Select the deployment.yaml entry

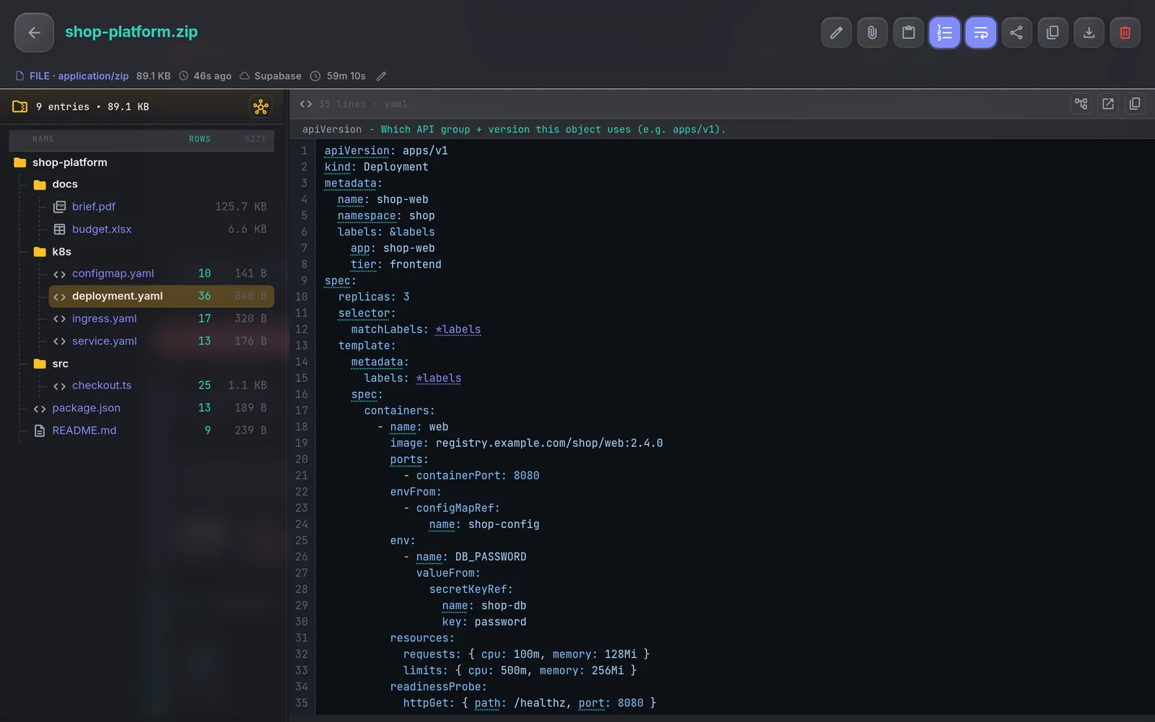tap(161, 296)
